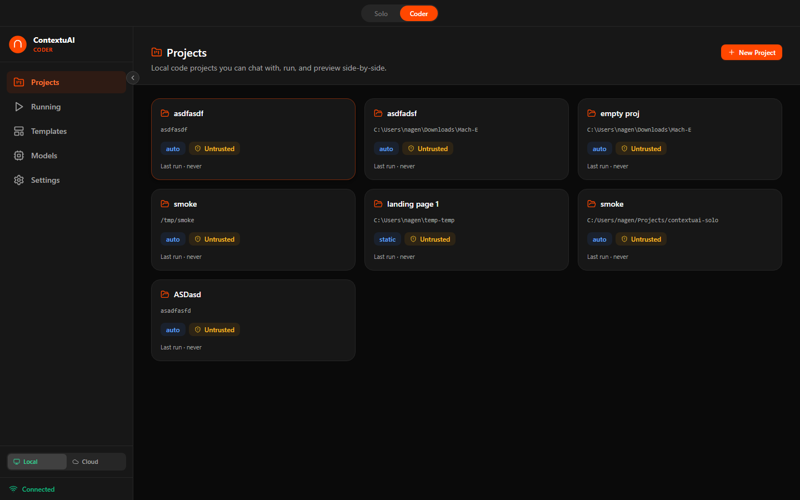This screenshot has width=800, height=500.
Task: Click the ContextuAI logo icon
Action: coord(18,44)
